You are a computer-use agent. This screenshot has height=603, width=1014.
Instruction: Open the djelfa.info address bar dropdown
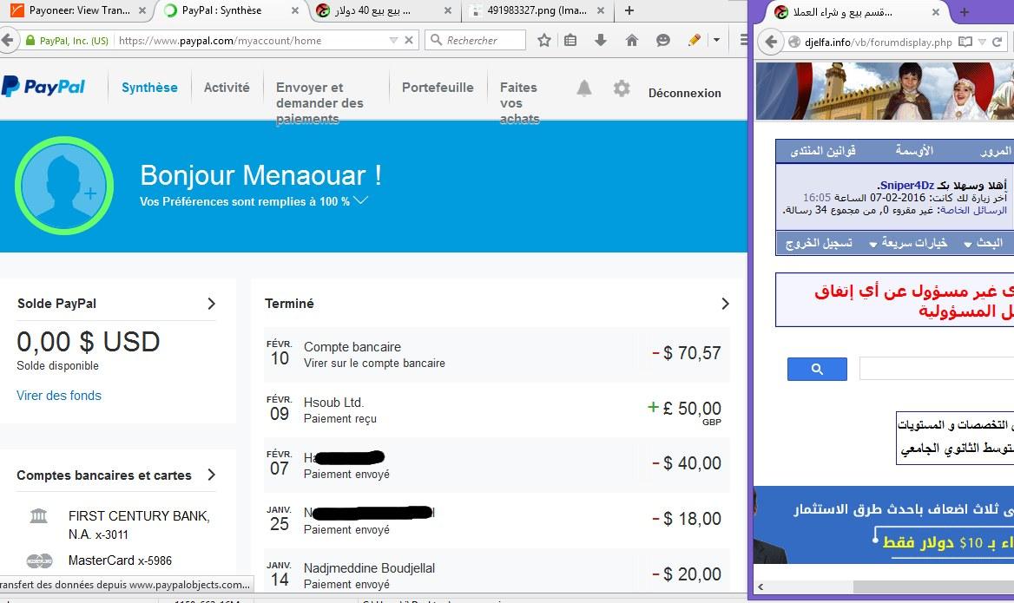pyautogui.click(x=982, y=42)
